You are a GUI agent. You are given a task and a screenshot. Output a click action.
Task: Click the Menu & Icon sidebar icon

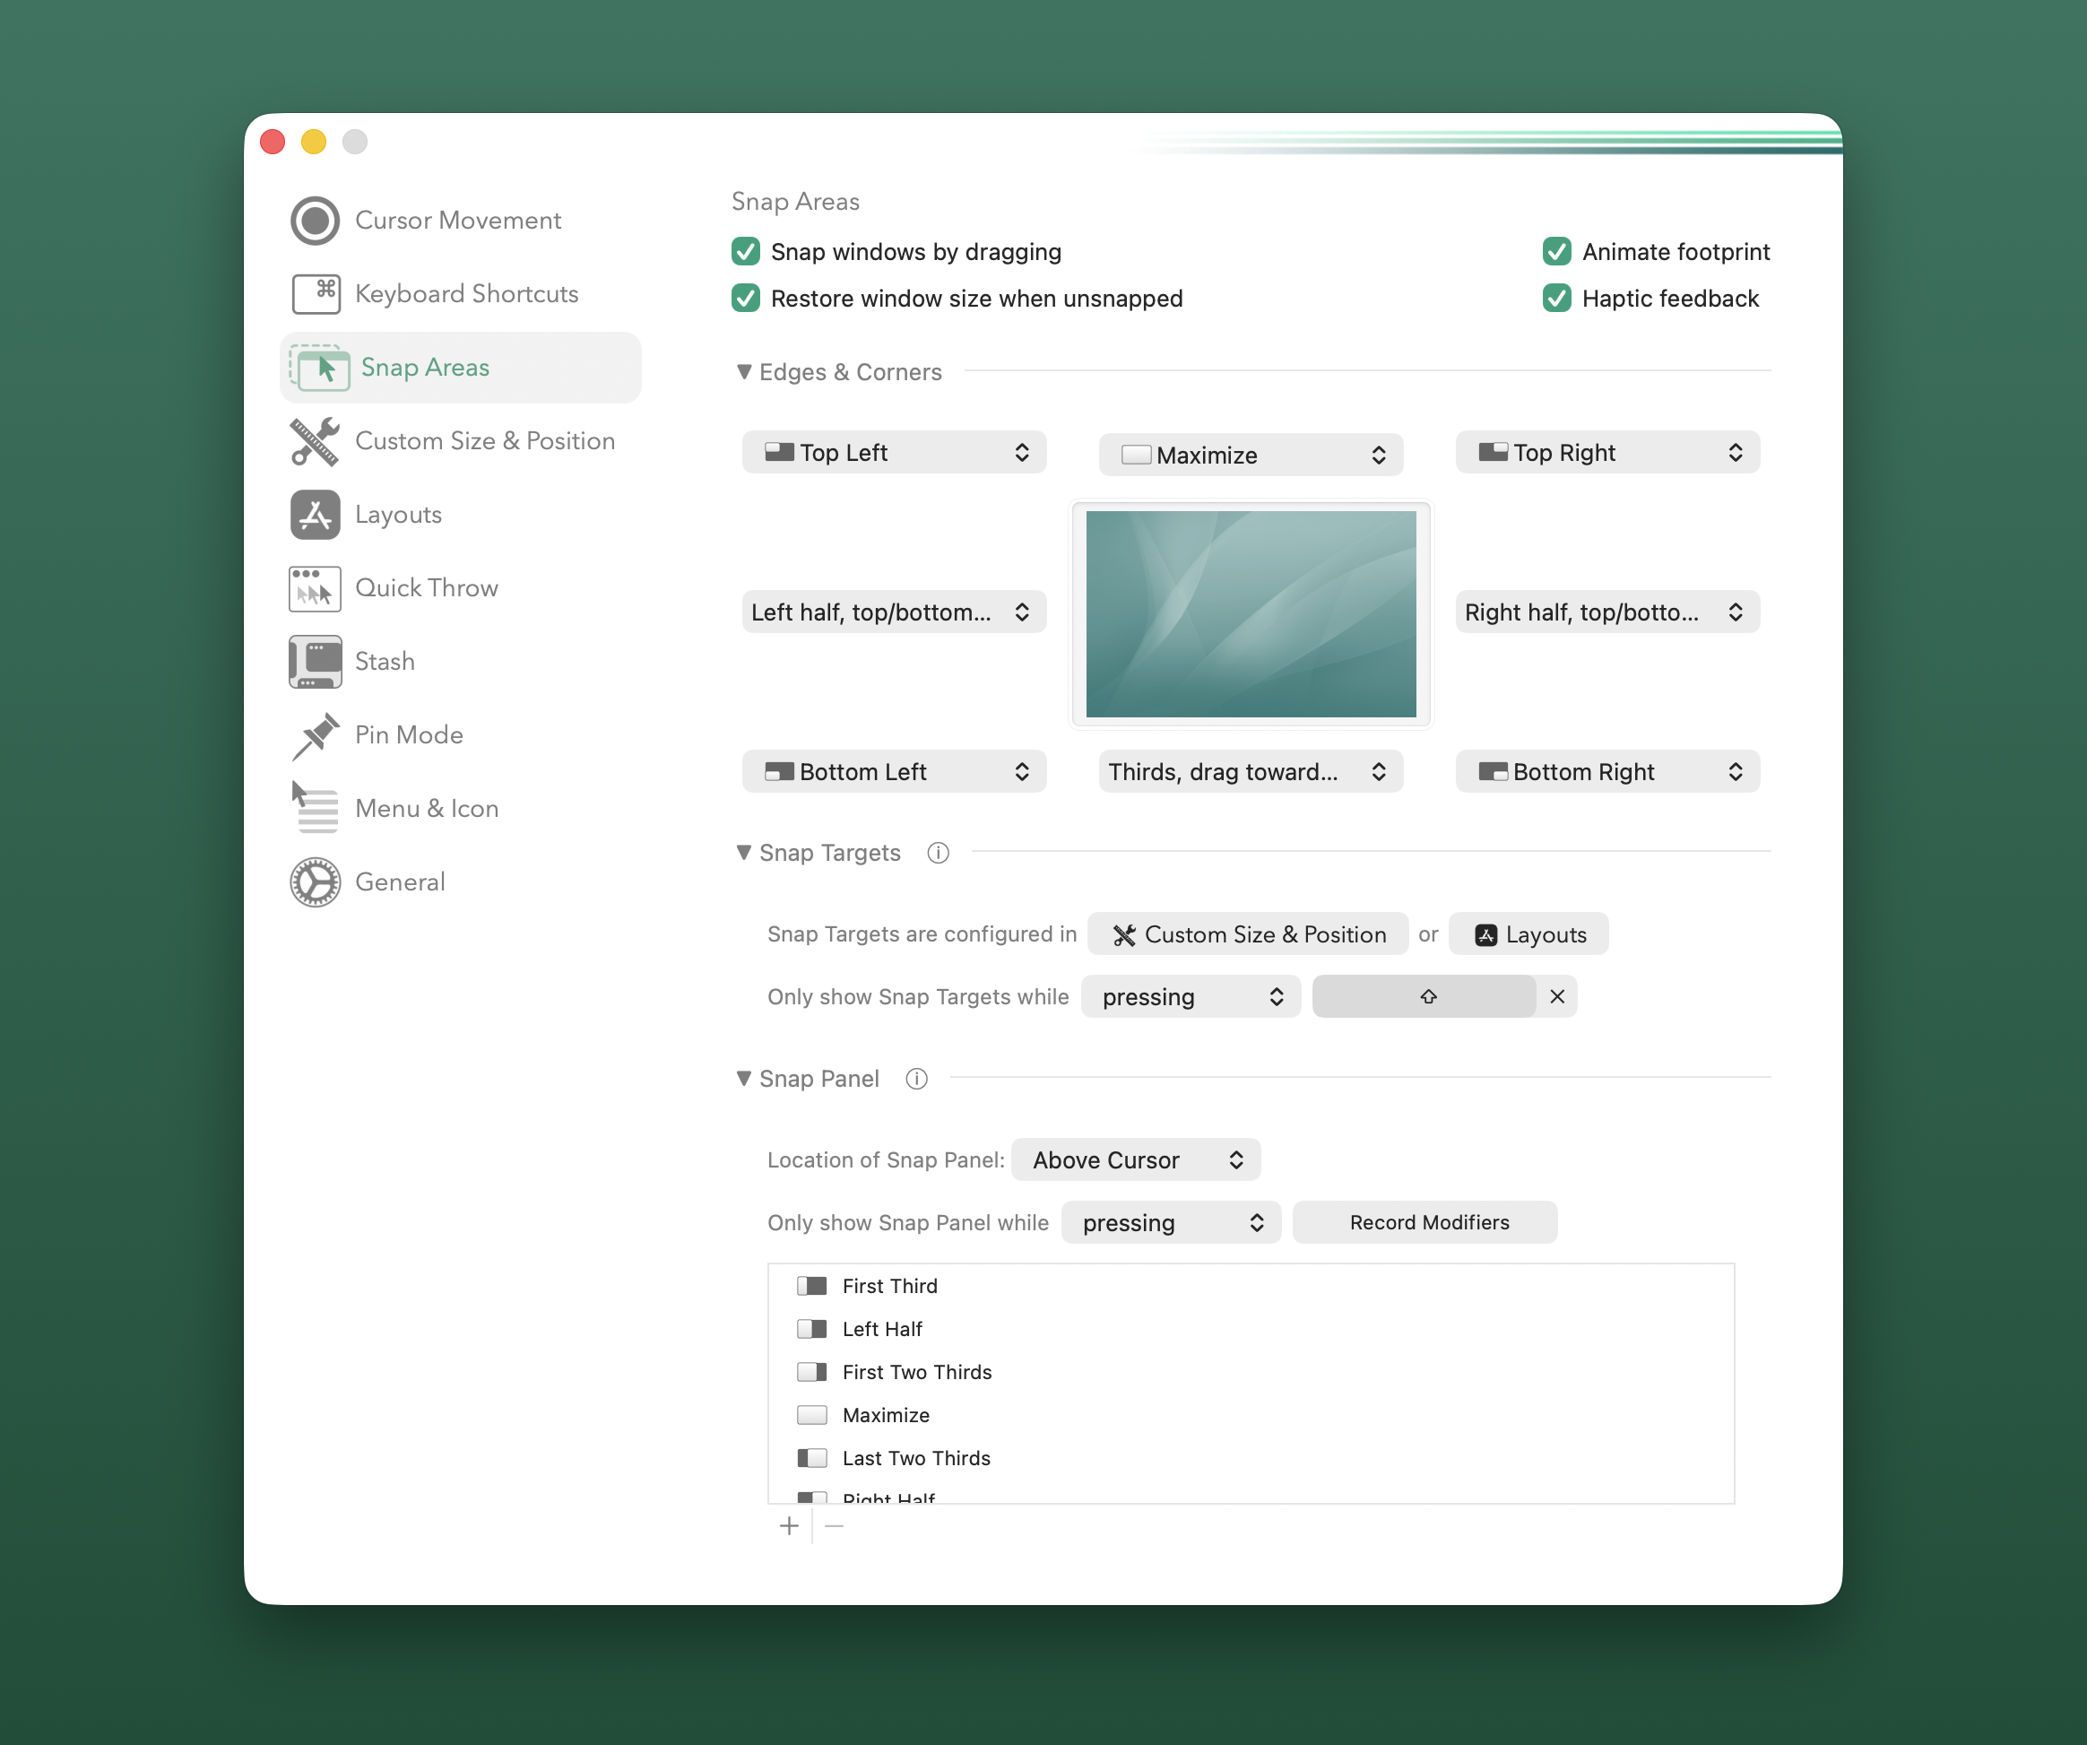[x=315, y=808]
